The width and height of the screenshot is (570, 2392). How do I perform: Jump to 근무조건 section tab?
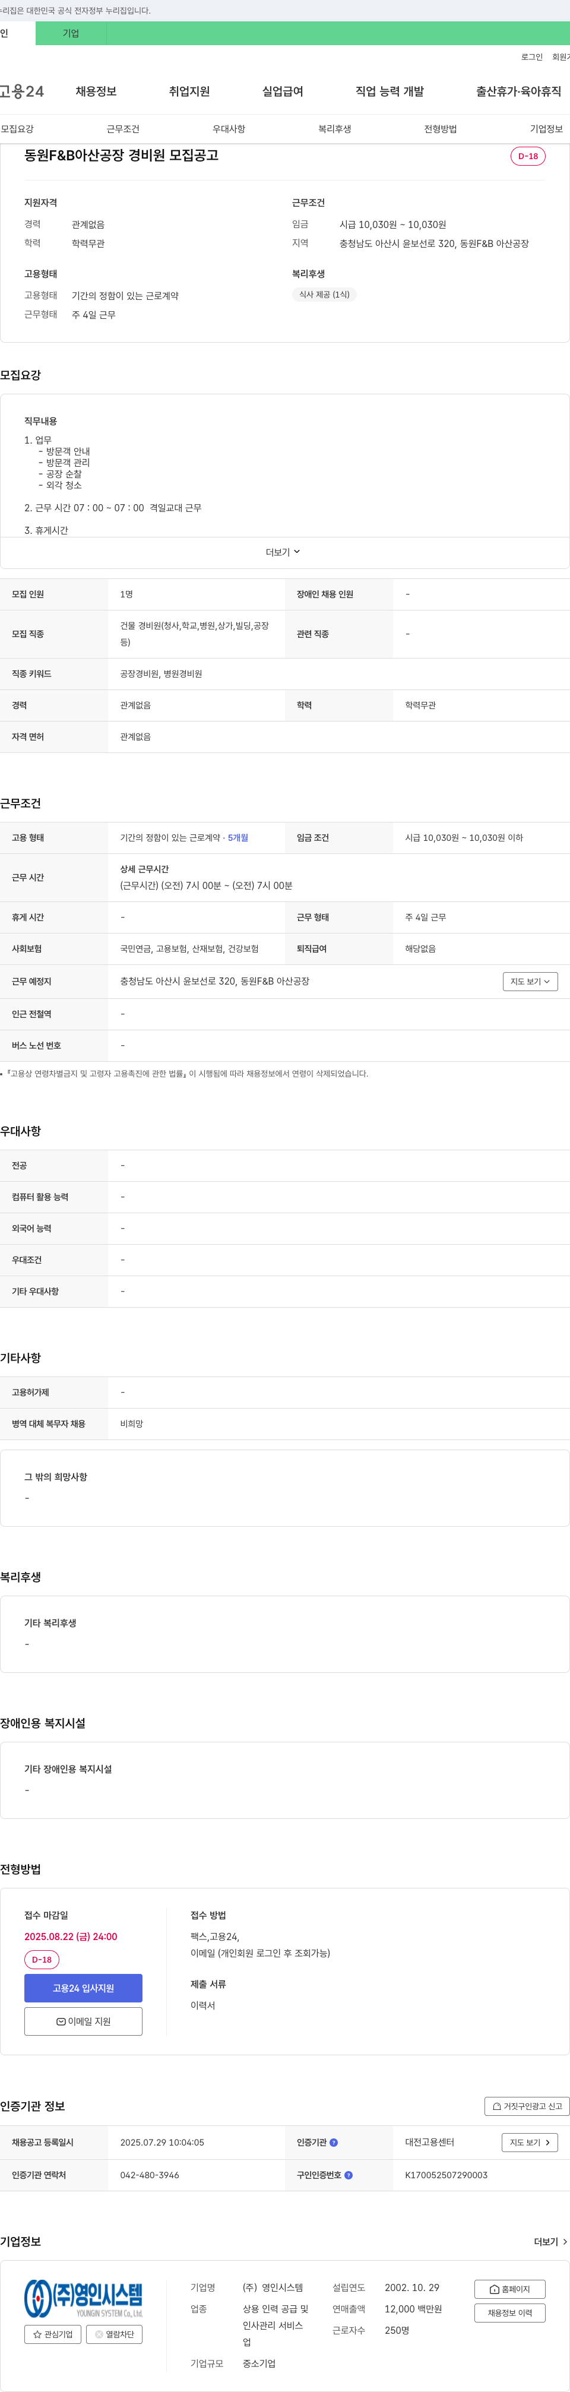pyautogui.click(x=122, y=129)
